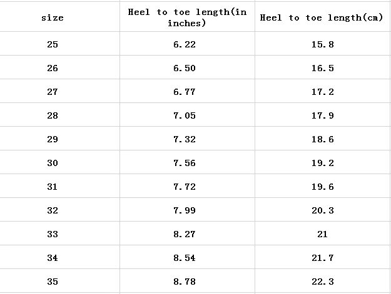Screen dimensions: 391x294
Task: Click the 21 cm cell
Action: 322,234
